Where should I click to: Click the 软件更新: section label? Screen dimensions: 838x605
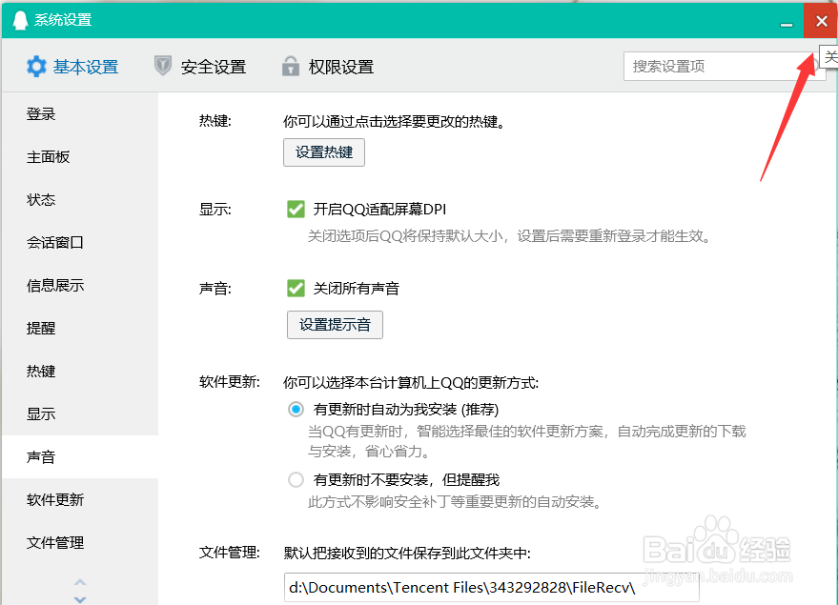point(229,382)
